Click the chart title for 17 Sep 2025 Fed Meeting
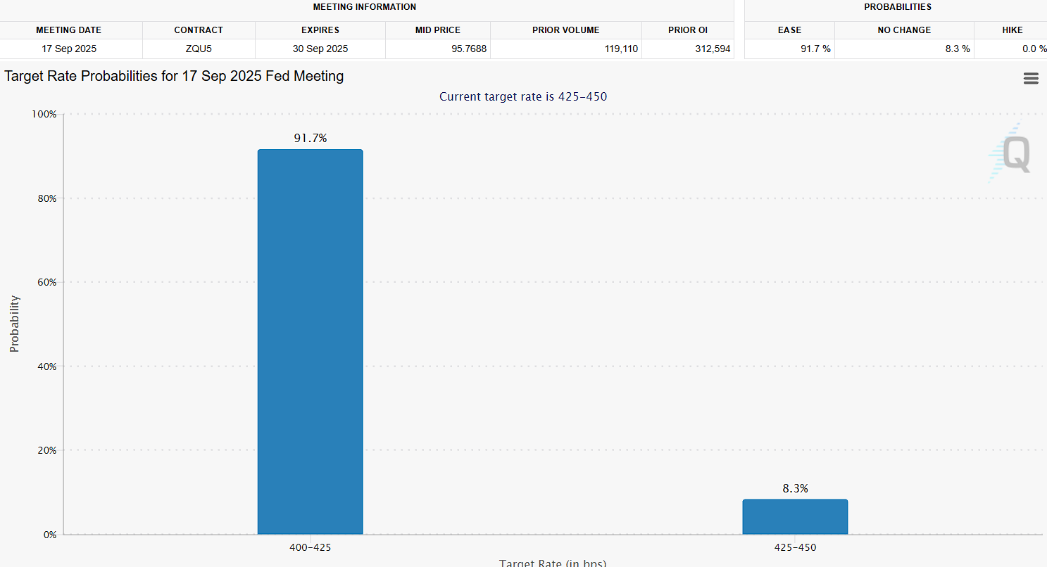Image resolution: width=1047 pixels, height=567 pixels. pos(174,77)
